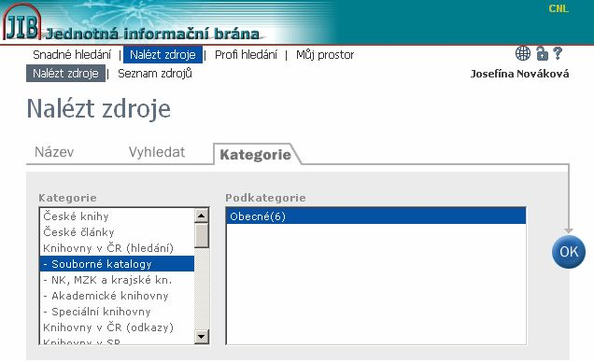
Task: Select Obecné(6) subcategory
Action: point(375,216)
